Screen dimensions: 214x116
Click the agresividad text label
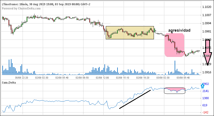(x=179, y=31)
